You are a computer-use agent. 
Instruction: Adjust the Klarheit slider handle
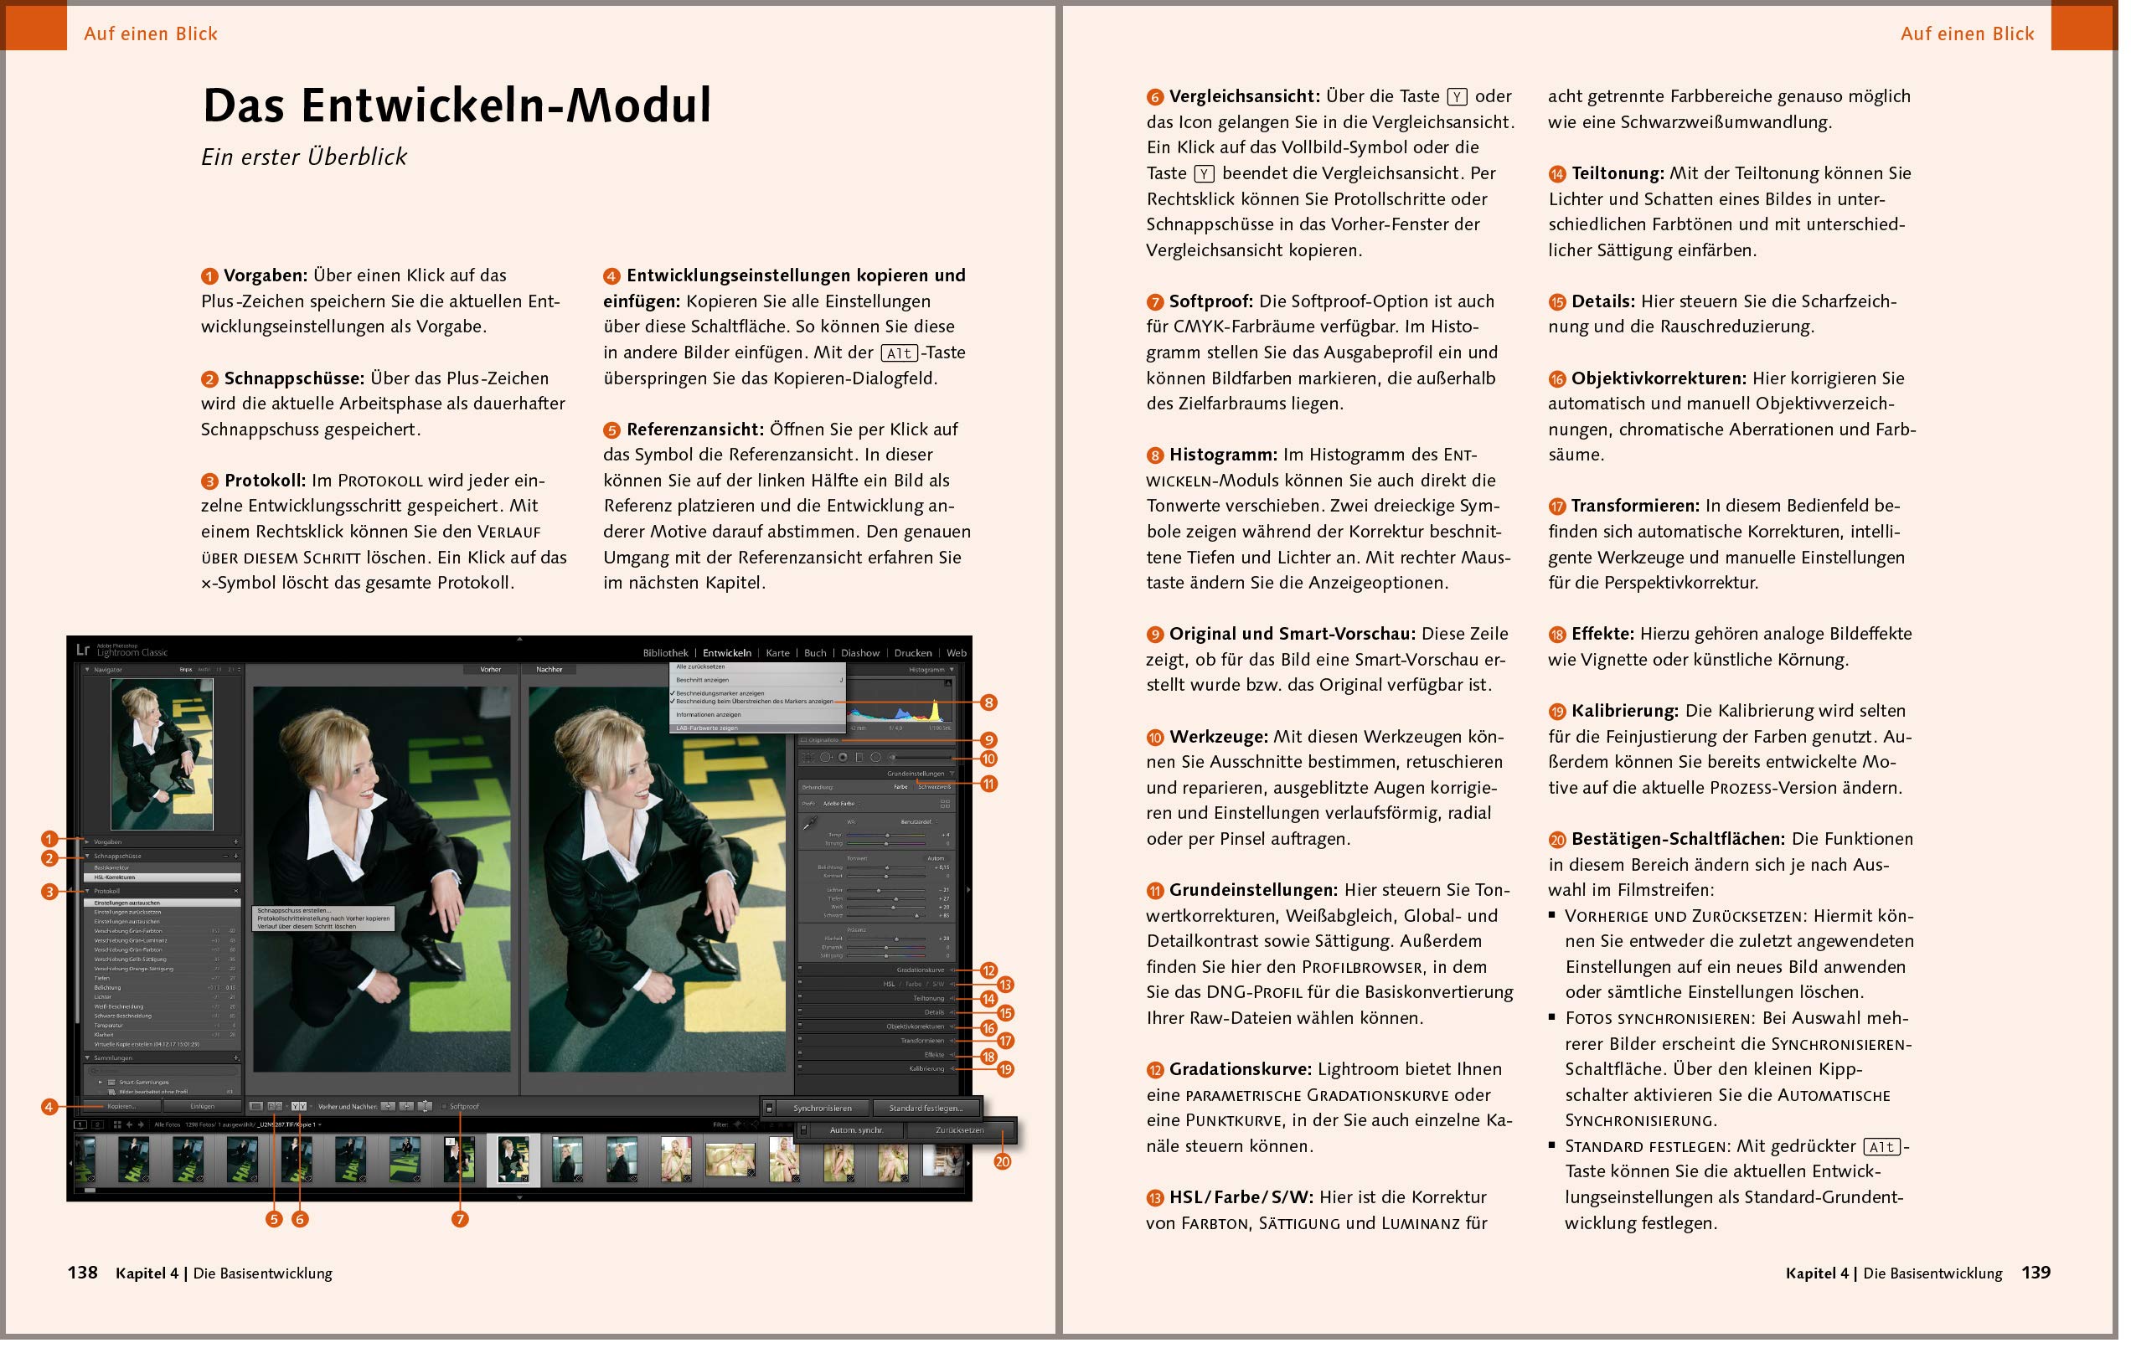(x=897, y=939)
